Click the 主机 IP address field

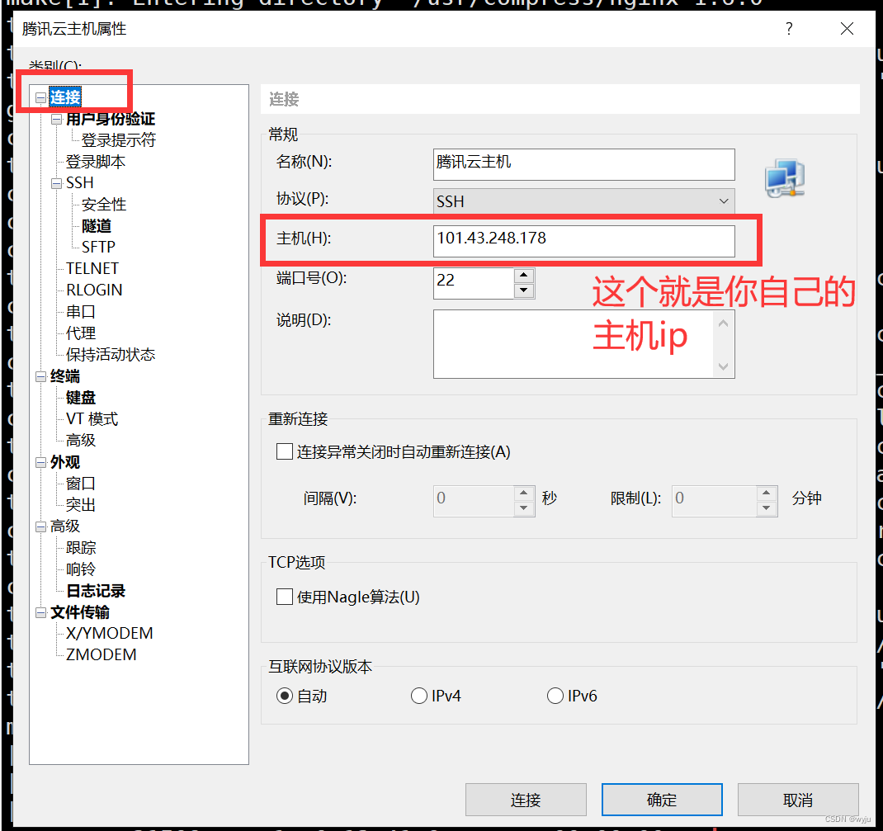(x=584, y=241)
